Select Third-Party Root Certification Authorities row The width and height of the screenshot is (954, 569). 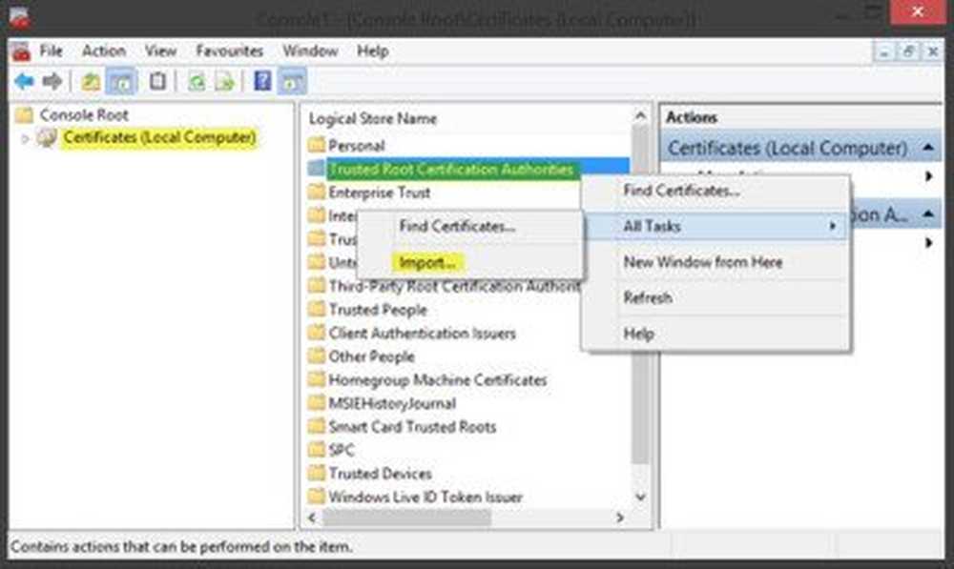[454, 286]
